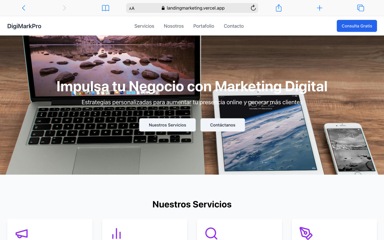Show all tabs using the tab overview icon
The height and width of the screenshot is (240, 384).
point(360,8)
